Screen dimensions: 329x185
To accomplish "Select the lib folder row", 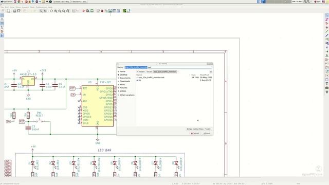I will 174,80.
